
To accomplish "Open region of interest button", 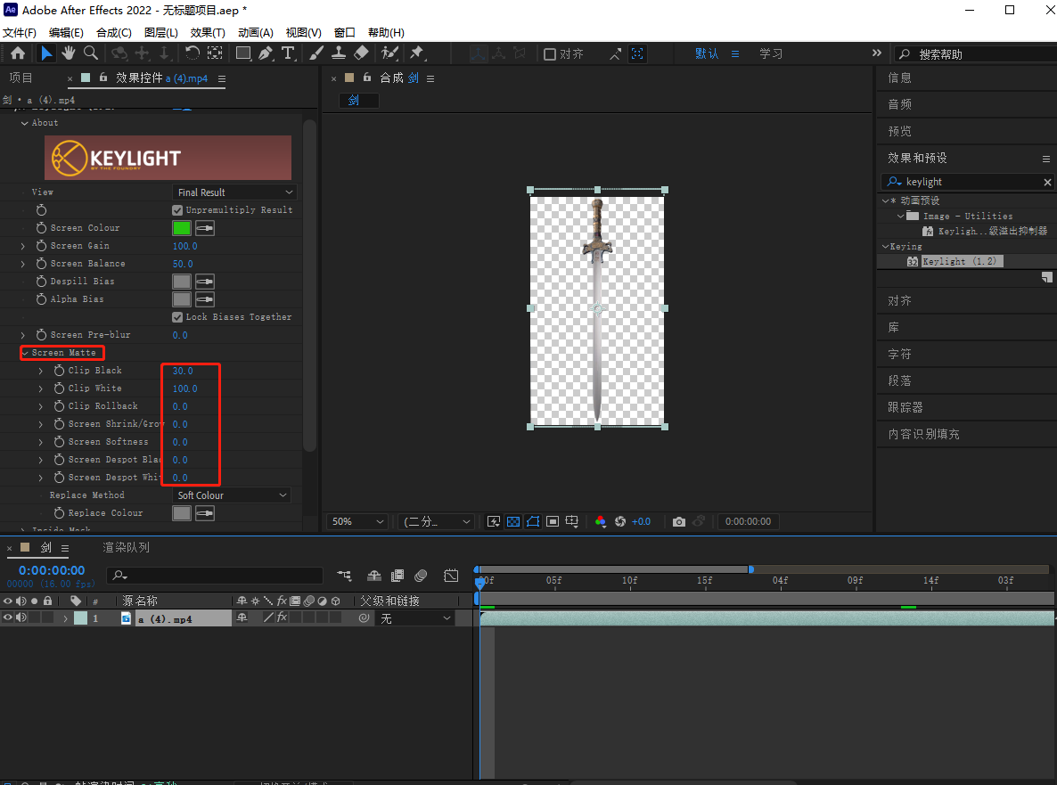I will 552,521.
